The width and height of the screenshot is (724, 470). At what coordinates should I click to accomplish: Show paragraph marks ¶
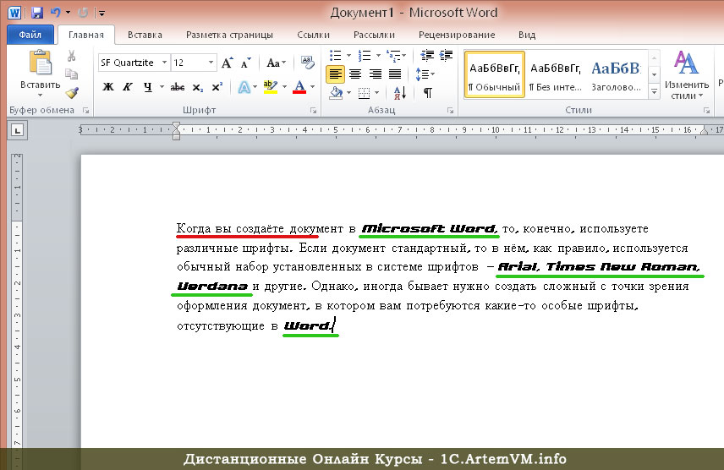click(x=428, y=93)
